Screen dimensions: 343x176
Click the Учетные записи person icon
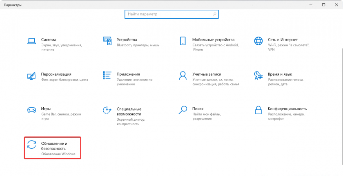183,76
